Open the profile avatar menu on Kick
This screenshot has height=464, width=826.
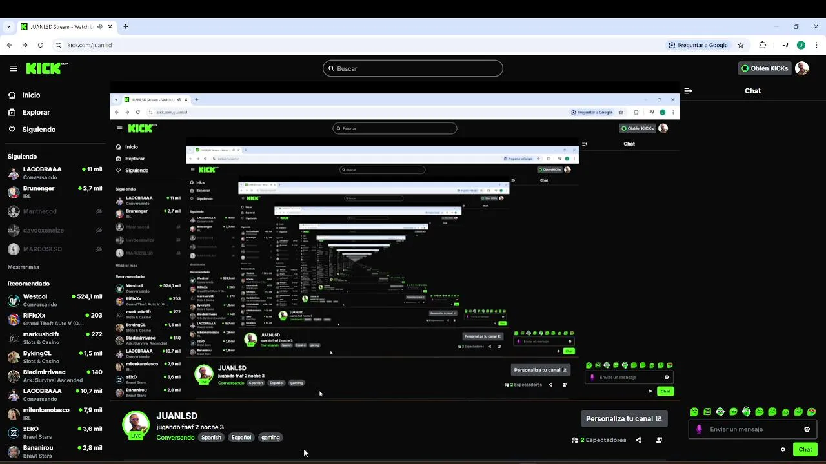pos(802,68)
